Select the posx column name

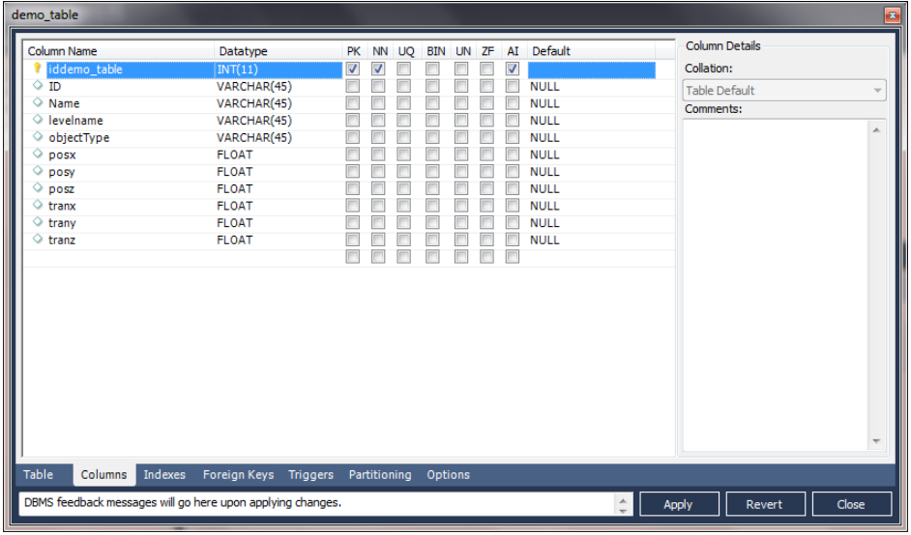(x=62, y=155)
